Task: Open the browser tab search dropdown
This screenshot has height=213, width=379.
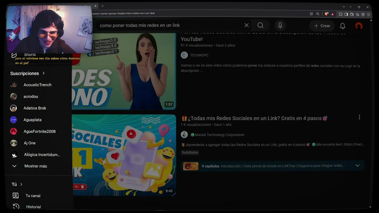Action: click(x=344, y=7)
